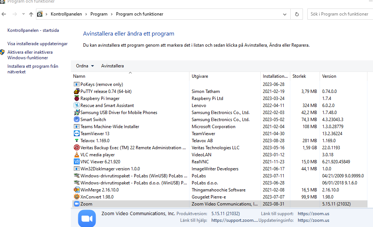Click the Veritas Backup Exec icon
Screen dimensions: 373x227
76,148
